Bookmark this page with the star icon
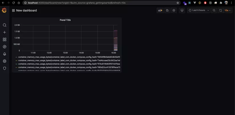 (x=178, y=3)
